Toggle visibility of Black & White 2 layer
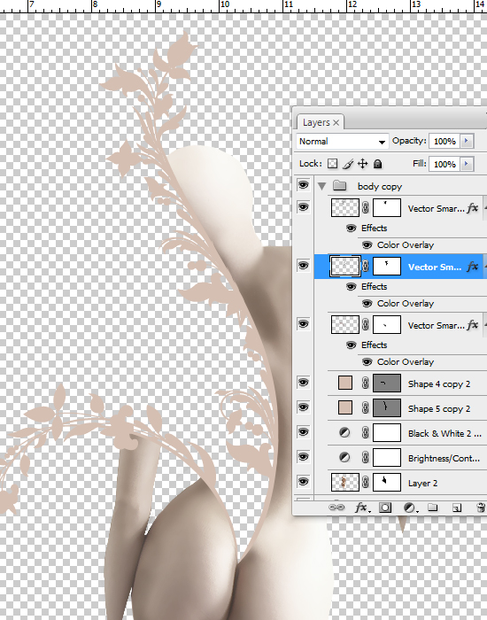This screenshot has height=620, width=487. pyautogui.click(x=303, y=432)
